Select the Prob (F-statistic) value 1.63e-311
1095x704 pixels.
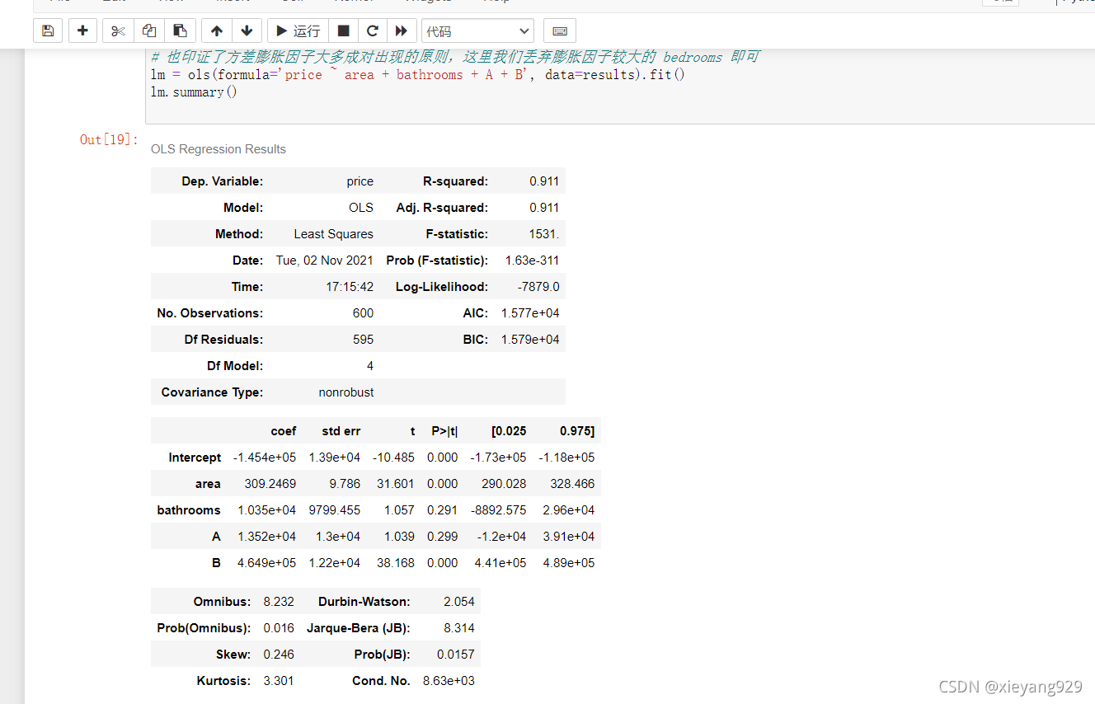pos(532,260)
